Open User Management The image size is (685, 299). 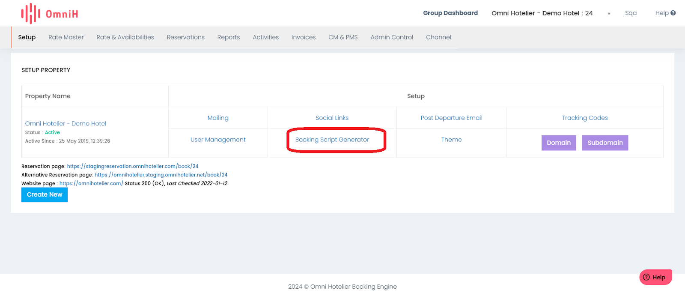(x=218, y=140)
